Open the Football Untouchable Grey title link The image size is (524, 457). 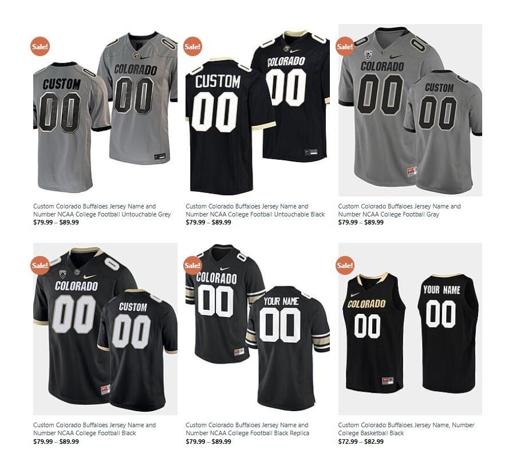tap(102, 210)
